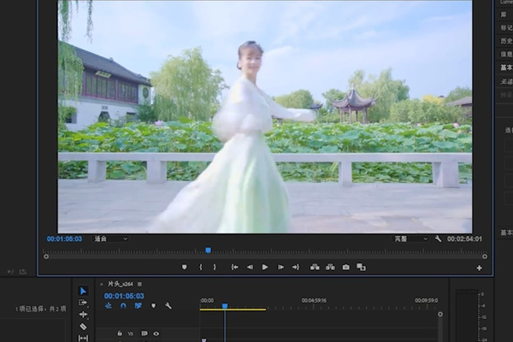
Task: Go to In point in Program Monitor
Action: 234,268
